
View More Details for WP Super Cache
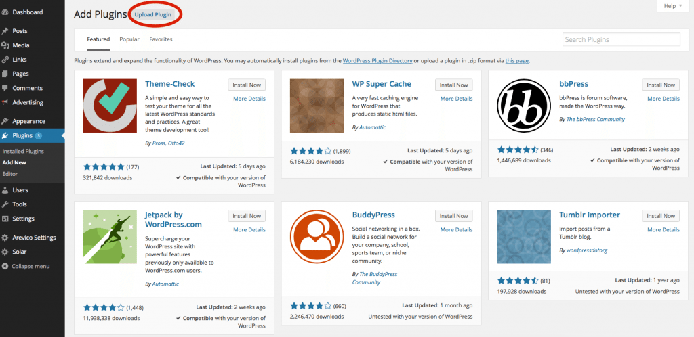point(456,99)
